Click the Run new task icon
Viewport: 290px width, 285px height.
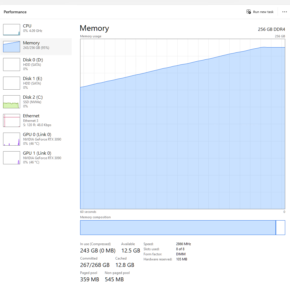point(249,12)
